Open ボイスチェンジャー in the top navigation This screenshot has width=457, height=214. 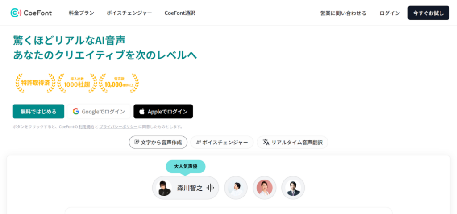pyautogui.click(x=129, y=13)
